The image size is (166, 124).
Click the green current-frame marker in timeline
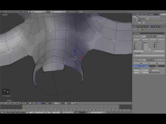[x=23, y=107]
